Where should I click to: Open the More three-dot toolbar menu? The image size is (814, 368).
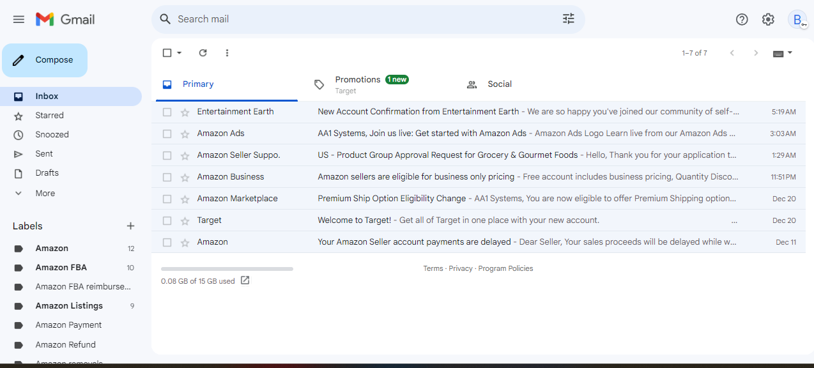[x=227, y=53]
